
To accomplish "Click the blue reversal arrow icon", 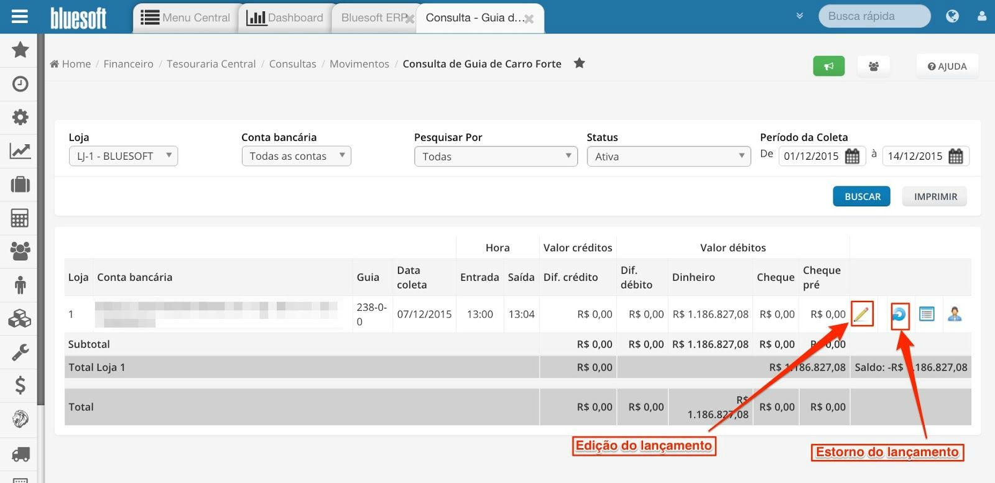I will pos(899,315).
